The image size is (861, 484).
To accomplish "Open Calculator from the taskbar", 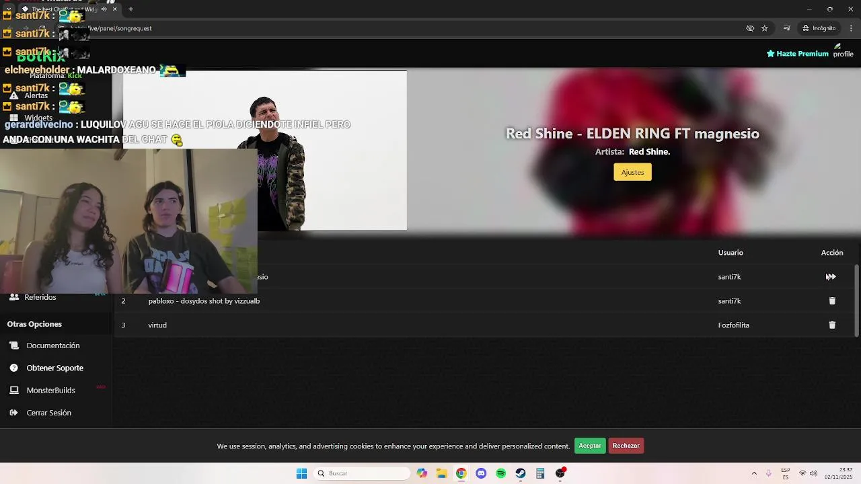I will pyautogui.click(x=540, y=473).
